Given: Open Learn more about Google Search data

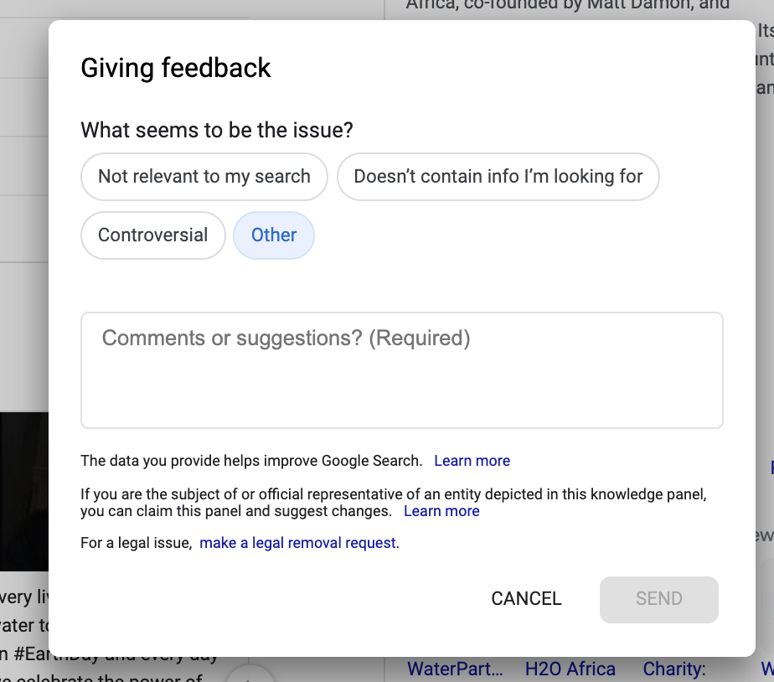Looking at the screenshot, I should [x=472, y=461].
